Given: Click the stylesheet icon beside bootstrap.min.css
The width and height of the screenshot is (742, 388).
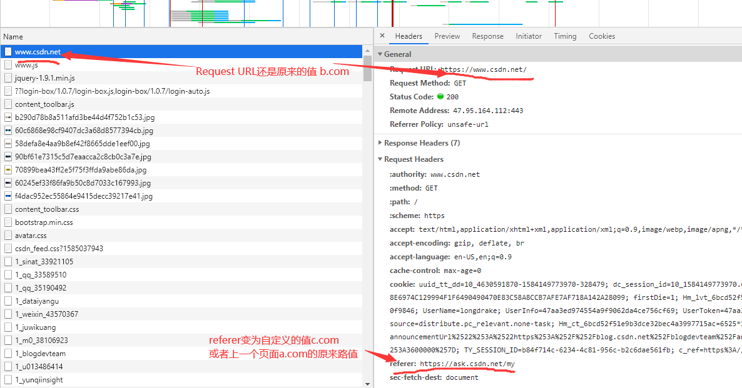Looking at the screenshot, I should (8, 222).
